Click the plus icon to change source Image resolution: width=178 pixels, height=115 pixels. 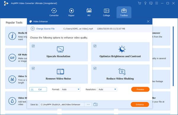point(33,29)
